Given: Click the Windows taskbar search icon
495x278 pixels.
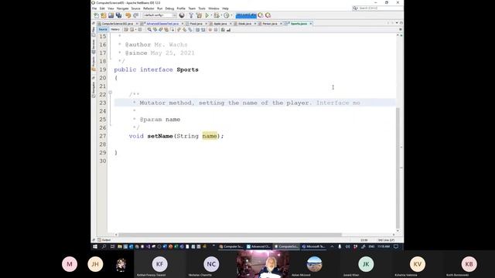Looking at the screenshot, I should (x=104, y=246).
